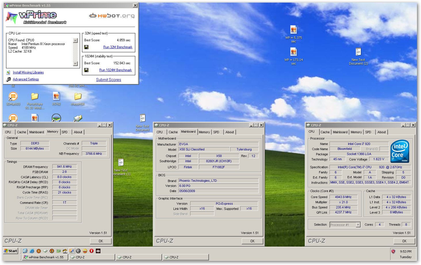The width and height of the screenshot is (421, 265).
Task: Click OK in the Memory CPU-Z window
Action: [x=101, y=241]
